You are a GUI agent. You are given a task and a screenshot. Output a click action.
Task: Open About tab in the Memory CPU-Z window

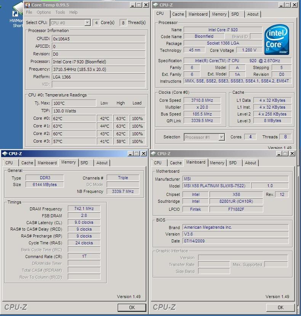(102, 163)
